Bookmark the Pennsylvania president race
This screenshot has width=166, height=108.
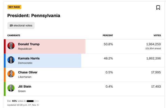tap(158, 8)
